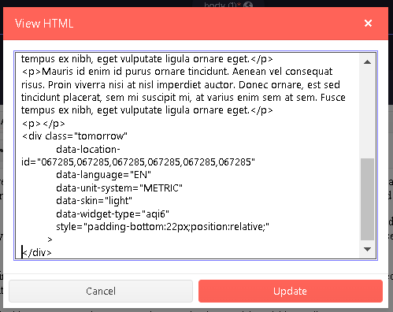Screen dimensions: 393x312
Task: Place cursor on the data-skin="light" line
Action: (x=94, y=201)
